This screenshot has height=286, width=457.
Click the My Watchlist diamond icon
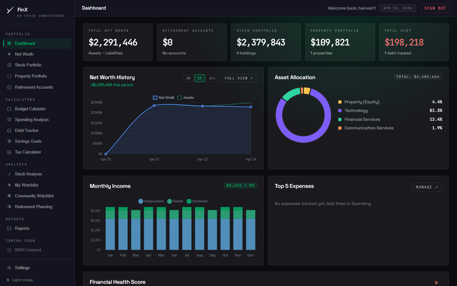(x=9, y=185)
